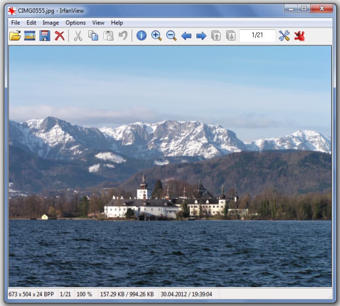Image resolution: width=340 pixels, height=306 pixels.
Task: Click the 100 % zoom status
Action: 84,294
